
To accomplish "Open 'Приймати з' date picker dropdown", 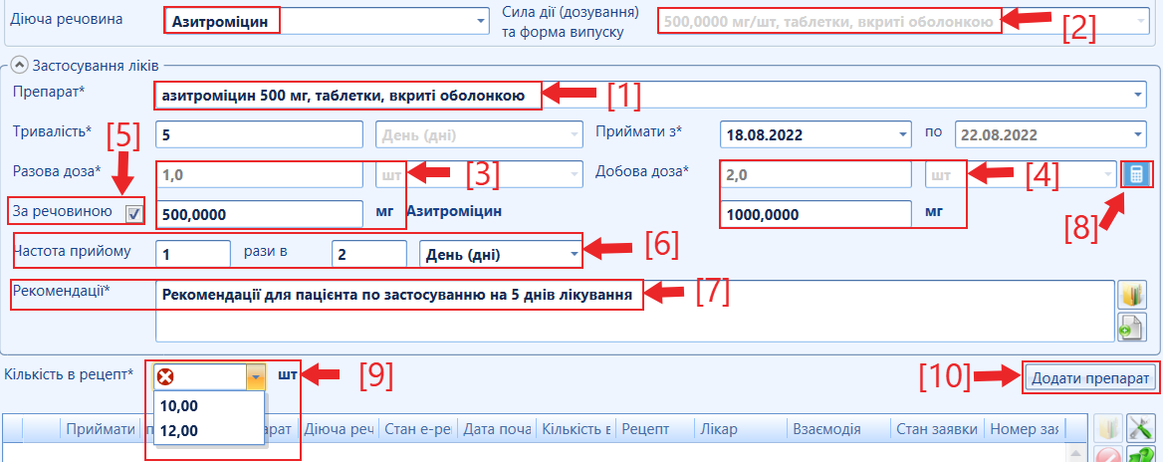I will [x=902, y=135].
